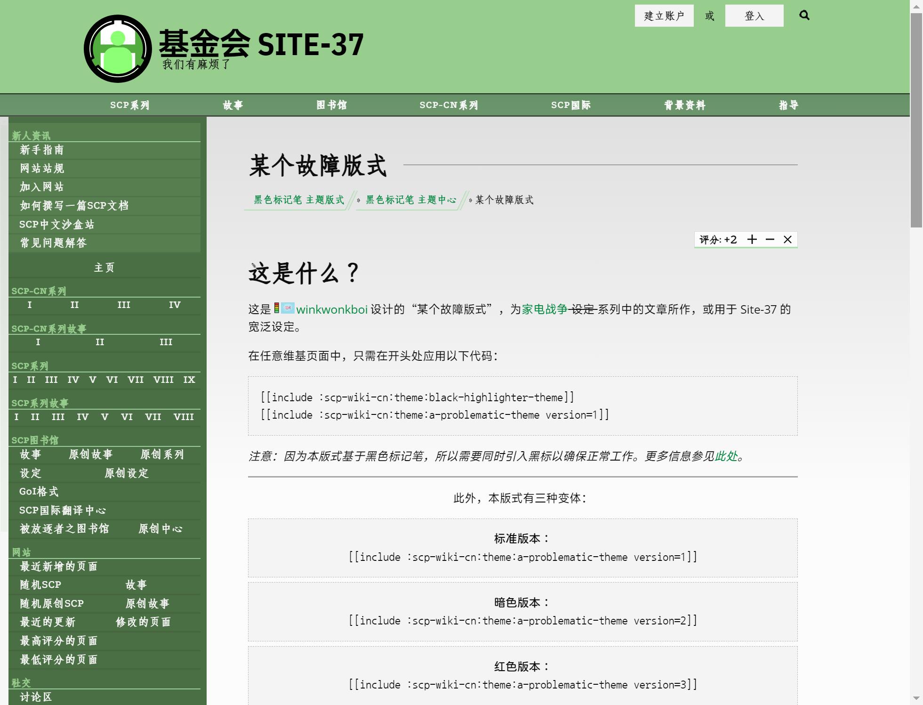Screen dimensions: 923x705
Task: Downvote with the minus rating icon
Action: (770, 240)
